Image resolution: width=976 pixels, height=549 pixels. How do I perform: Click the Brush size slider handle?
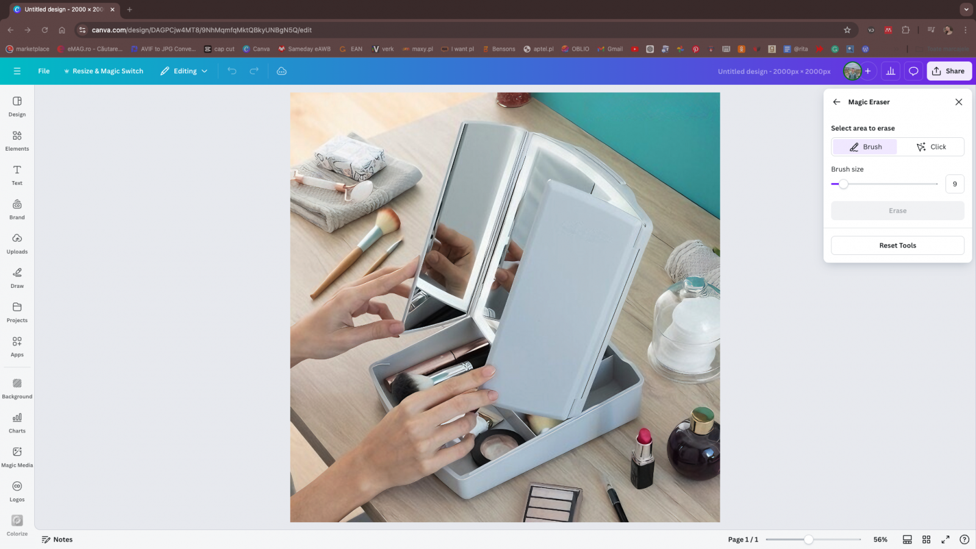point(843,184)
